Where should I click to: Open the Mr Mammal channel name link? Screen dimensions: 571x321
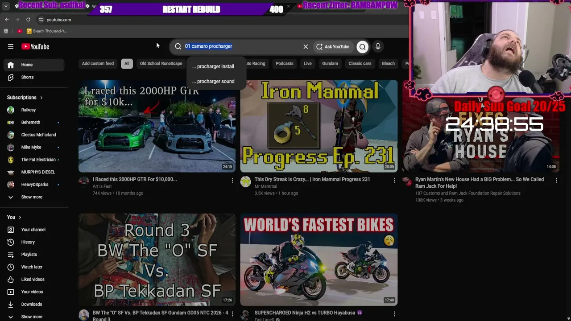pyautogui.click(x=266, y=186)
